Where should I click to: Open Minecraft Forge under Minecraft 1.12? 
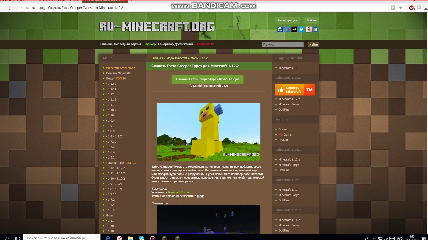[289, 195]
